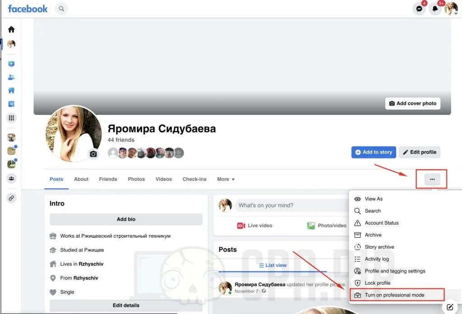
Task: Click the Single relationship status text
Action: tap(67, 292)
